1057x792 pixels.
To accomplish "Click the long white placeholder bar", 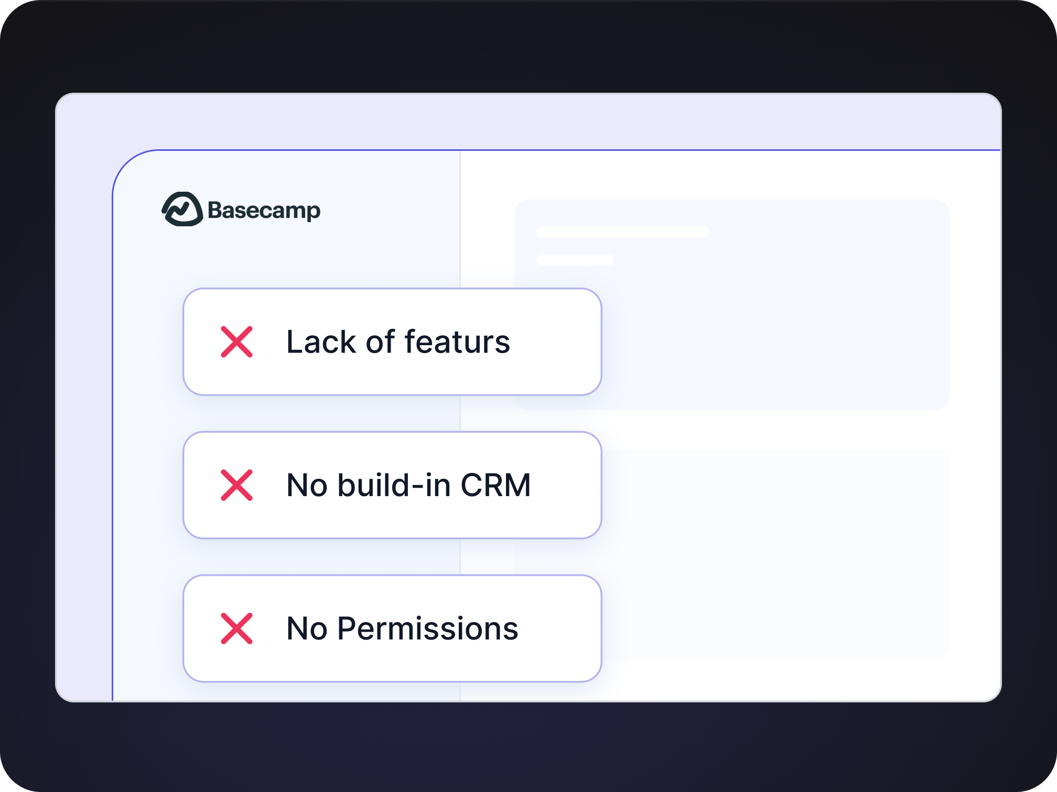I will click(622, 232).
